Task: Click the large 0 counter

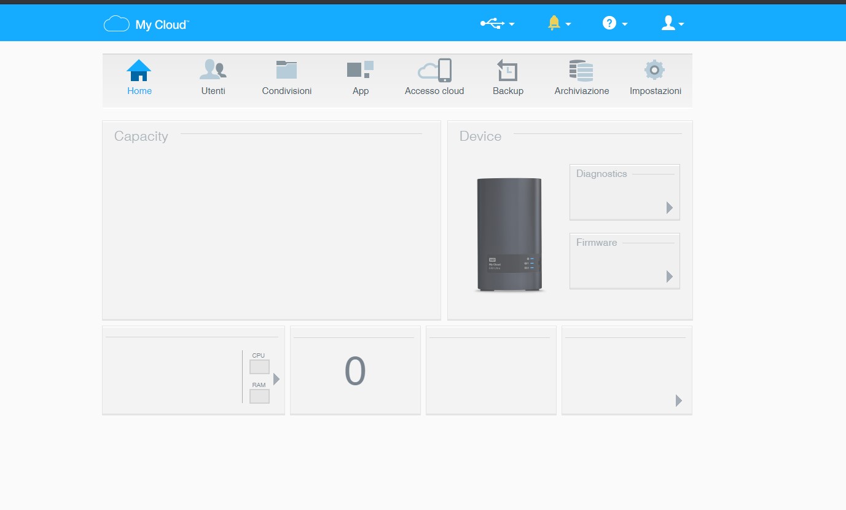Action: [355, 371]
